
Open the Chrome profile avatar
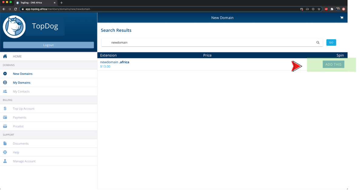338,9
